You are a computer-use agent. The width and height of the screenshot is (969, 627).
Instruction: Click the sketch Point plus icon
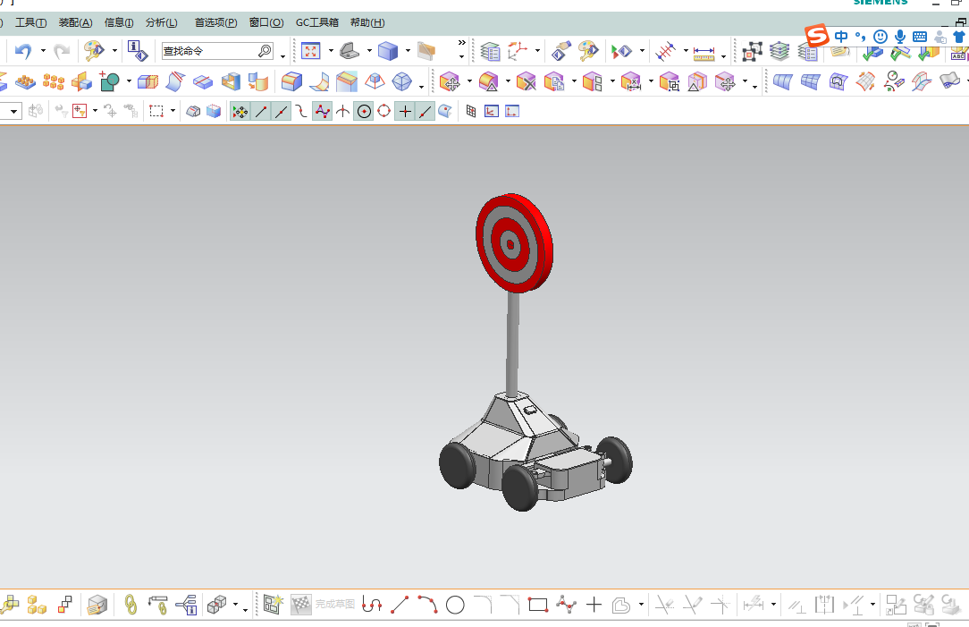point(594,605)
